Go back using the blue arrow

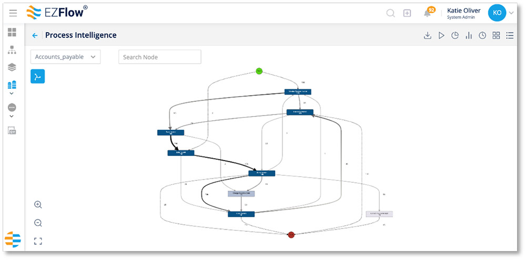(35, 36)
